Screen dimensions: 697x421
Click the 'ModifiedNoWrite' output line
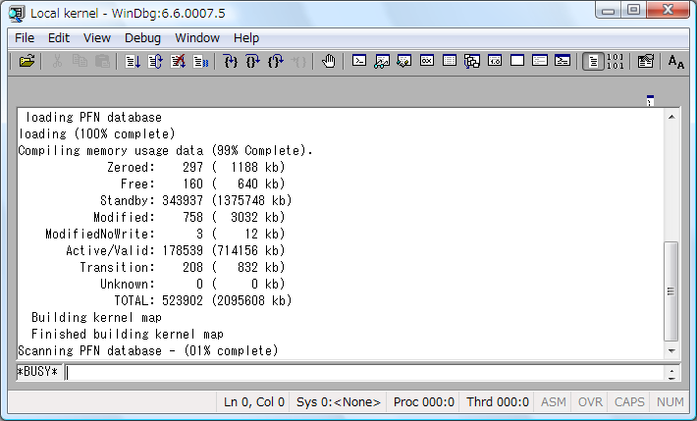coord(165,234)
